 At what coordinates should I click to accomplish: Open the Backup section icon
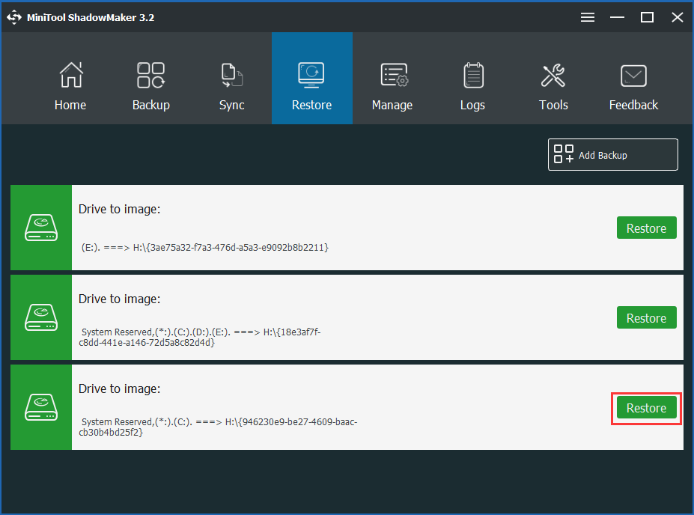click(151, 75)
